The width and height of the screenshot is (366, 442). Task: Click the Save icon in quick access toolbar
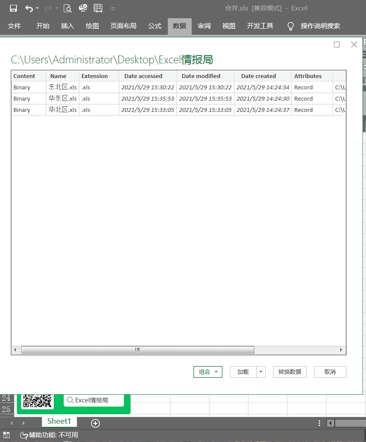click(x=13, y=8)
